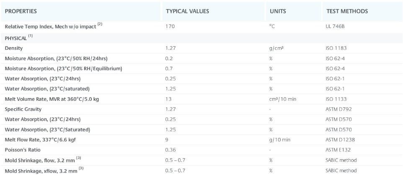The width and height of the screenshot is (403, 176).
Task: Click the Poisson's Ratio property label
Action: (23, 149)
